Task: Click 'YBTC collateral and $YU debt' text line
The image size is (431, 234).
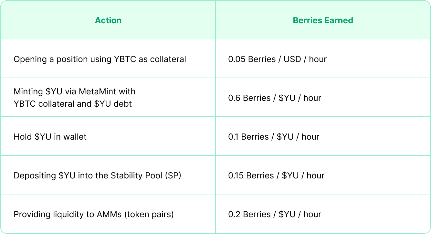Action: tap(73, 104)
